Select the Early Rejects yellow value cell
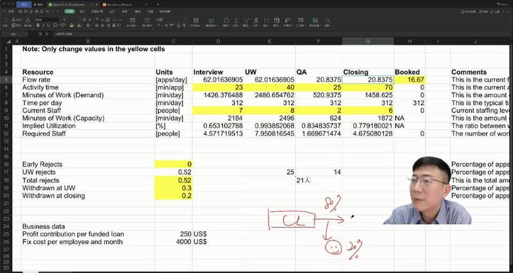 click(x=173, y=164)
